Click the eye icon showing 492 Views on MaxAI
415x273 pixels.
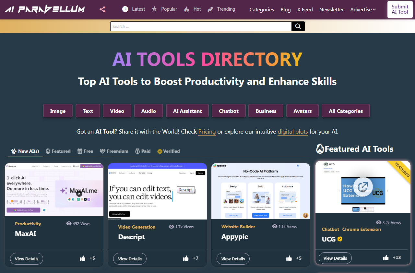69,223
